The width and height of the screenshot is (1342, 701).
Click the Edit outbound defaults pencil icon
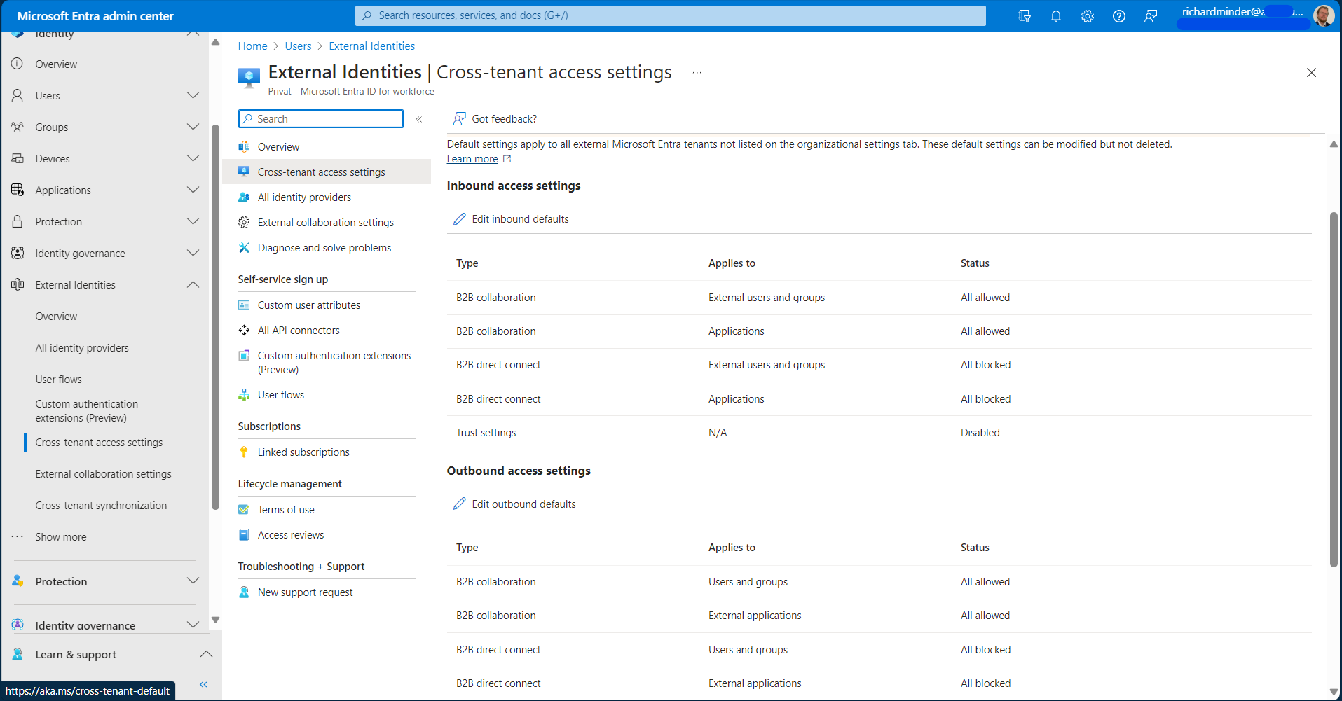[x=460, y=504]
